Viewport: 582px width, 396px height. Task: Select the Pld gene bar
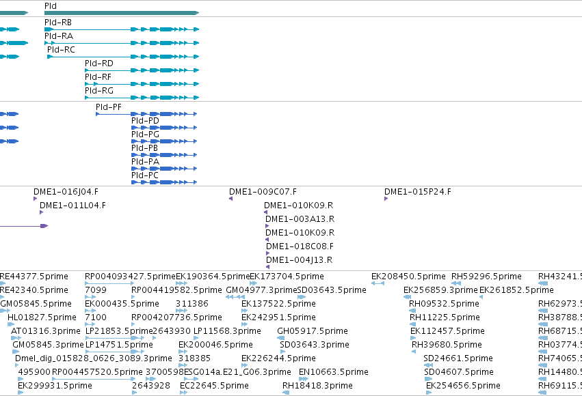pyautogui.click(x=122, y=13)
